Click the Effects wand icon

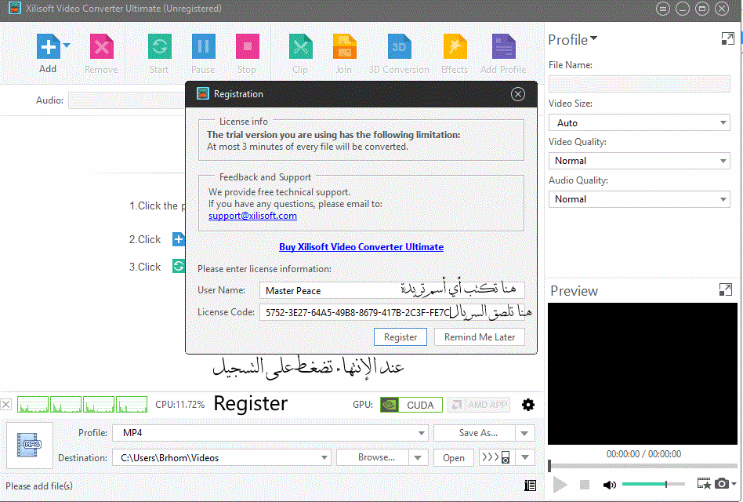tap(455, 47)
